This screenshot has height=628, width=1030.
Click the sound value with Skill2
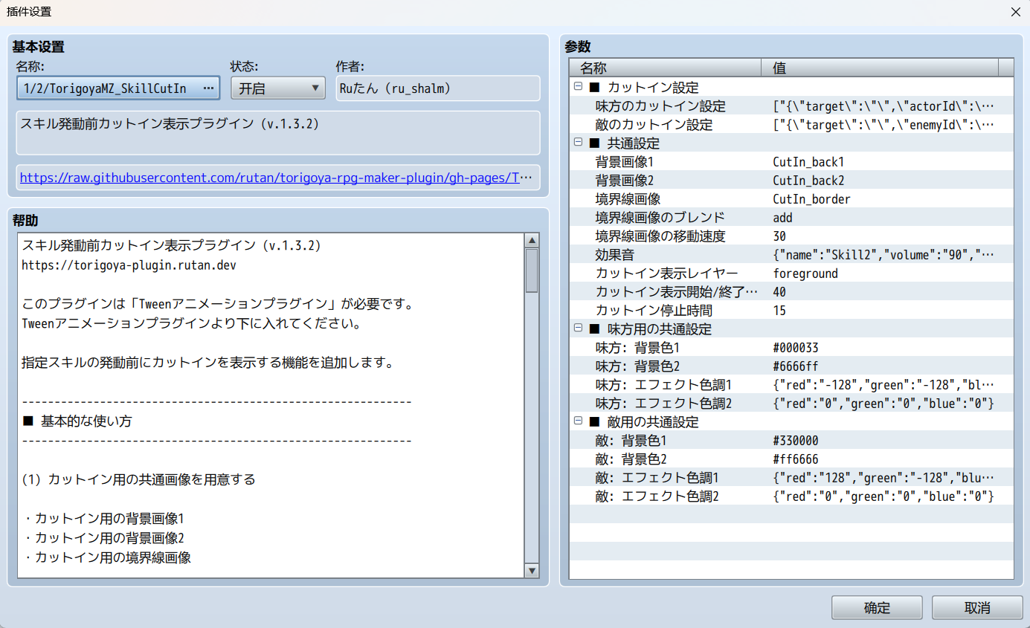point(883,254)
